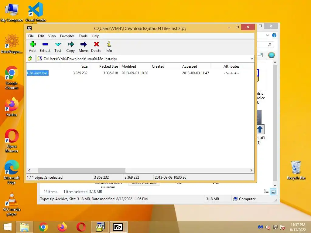311x233 pixels.
Task: Delete selected file with red X icon
Action: tap(96, 47)
